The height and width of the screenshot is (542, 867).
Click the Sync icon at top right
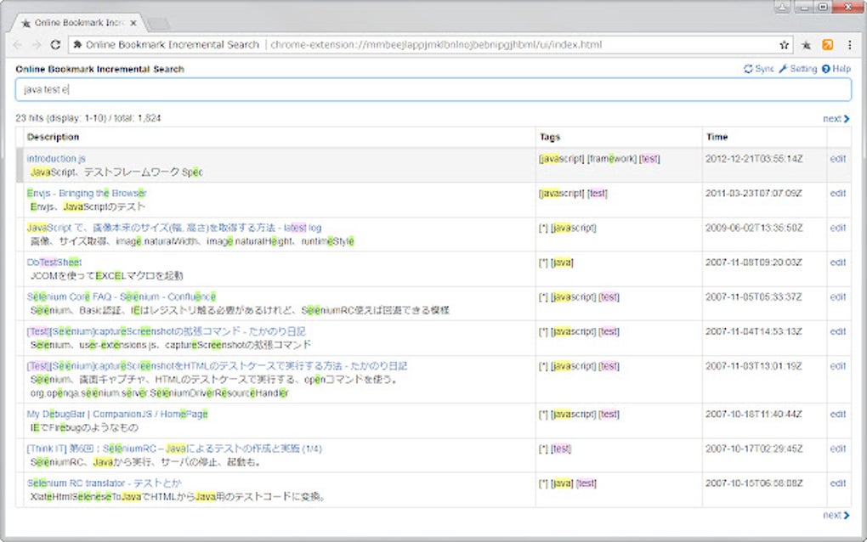[748, 68]
